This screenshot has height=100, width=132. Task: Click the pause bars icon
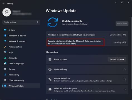(x=50, y=59)
